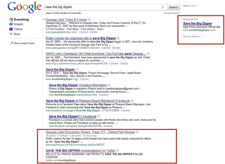Image resolution: width=225 pixels, height=164 pixels.
Task: Click the twitter.com/savebigdipper URL text
Action: [x=61, y=160]
